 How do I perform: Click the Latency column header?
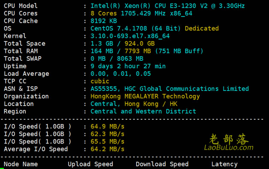click(x=224, y=164)
